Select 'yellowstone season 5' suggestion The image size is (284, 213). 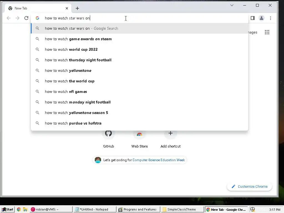click(x=140, y=113)
